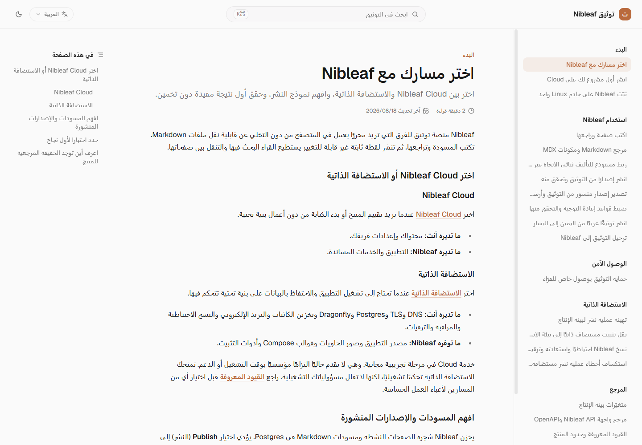This screenshot has width=642, height=445.
Task: Follow the inline القيود المعروفة link
Action: [242, 377]
